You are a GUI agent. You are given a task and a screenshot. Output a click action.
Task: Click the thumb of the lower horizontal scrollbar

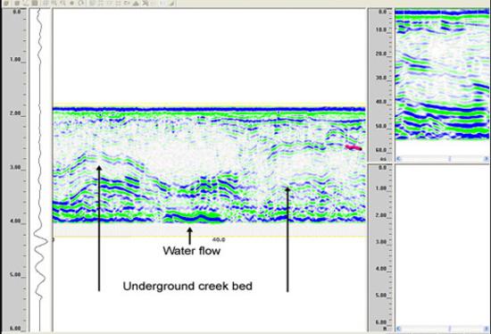pos(450,329)
